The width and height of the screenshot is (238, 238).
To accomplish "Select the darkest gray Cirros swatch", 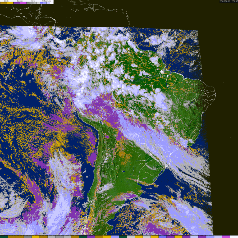I will click(x=28, y=3).
